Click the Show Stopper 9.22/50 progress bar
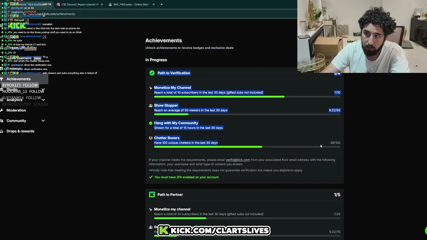Image resolution: width=427 pixels, height=240 pixels. coord(247,114)
